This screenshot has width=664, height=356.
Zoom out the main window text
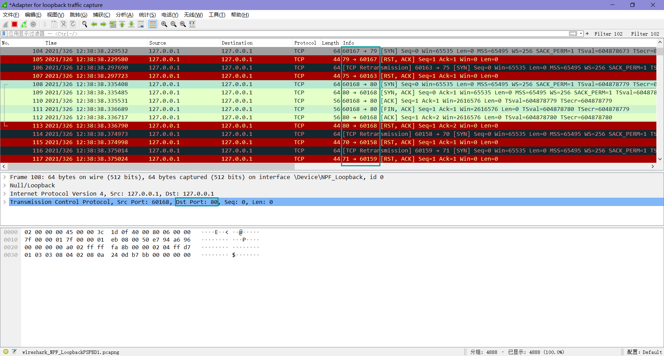coord(174,24)
